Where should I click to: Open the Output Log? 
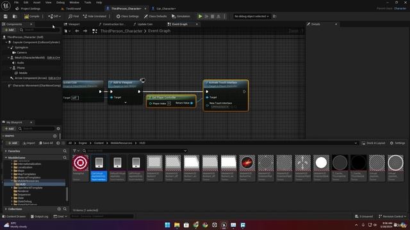pyautogui.click(x=39, y=217)
